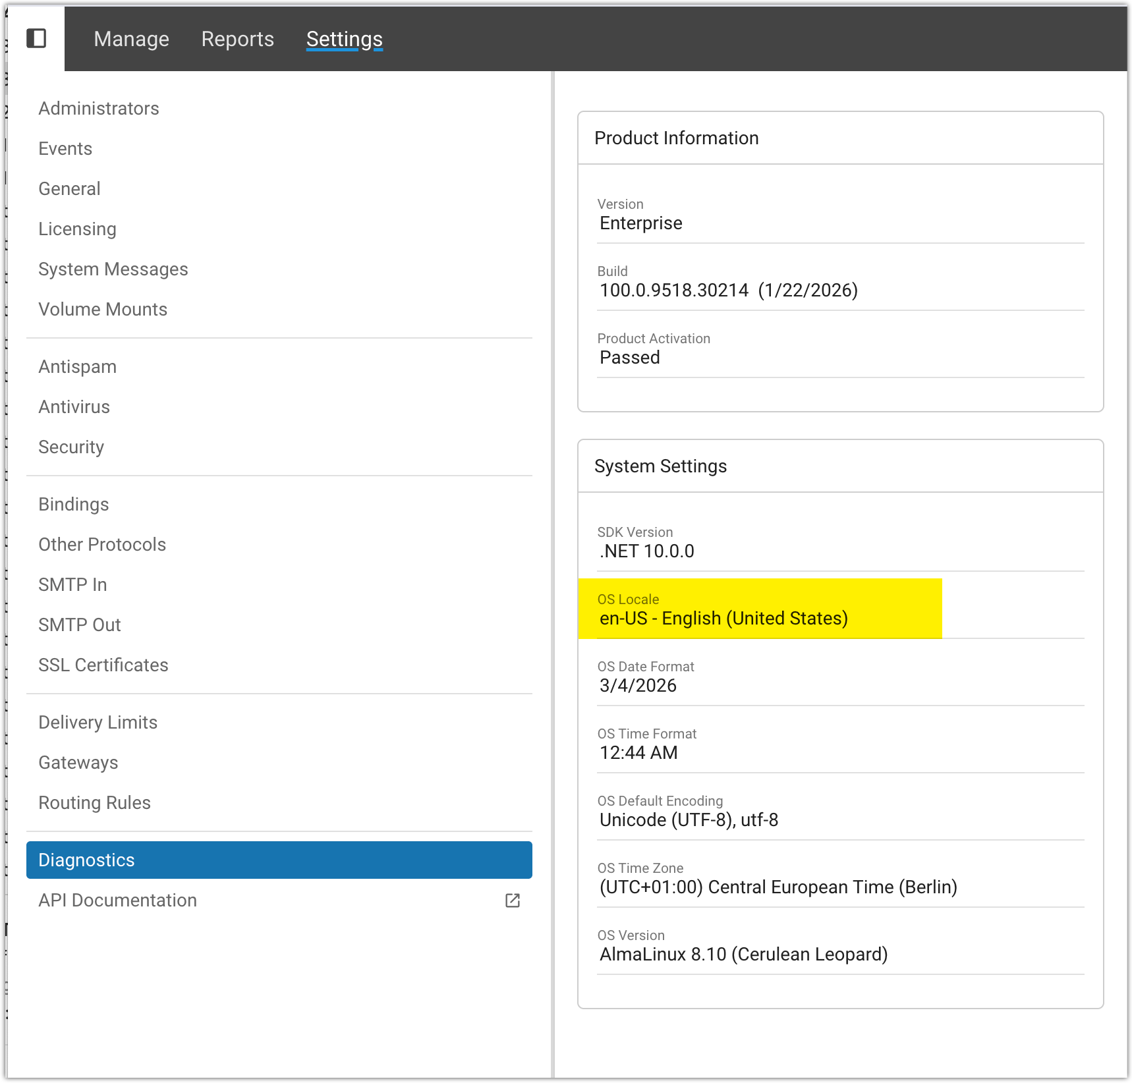The width and height of the screenshot is (1132, 1083).
Task: Select the highlighted Diagnostics item
Action: click(279, 860)
